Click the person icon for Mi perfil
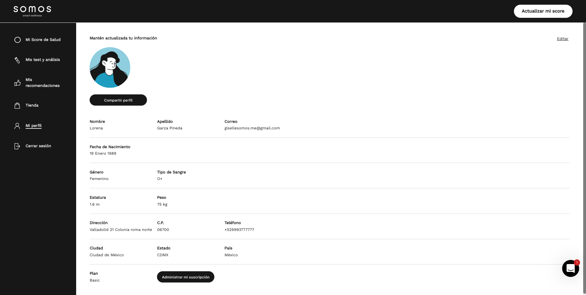 pyautogui.click(x=17, y=126)
